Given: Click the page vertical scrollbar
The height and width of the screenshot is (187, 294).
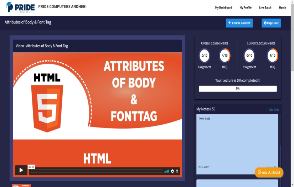Looking at the screenshot, I should [x=292, y=37].
